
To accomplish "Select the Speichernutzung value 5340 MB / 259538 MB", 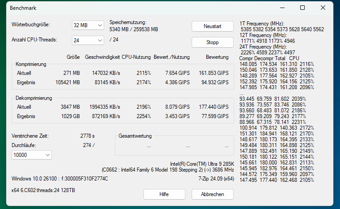I will click(x=134, y=29).
